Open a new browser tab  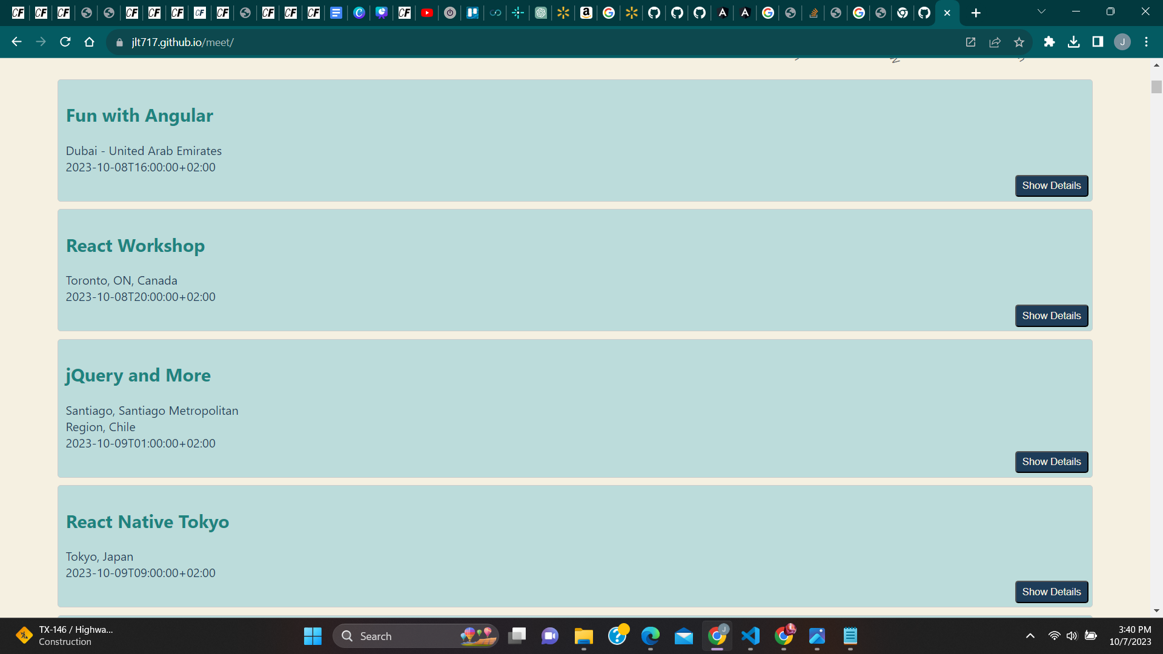pos(975,13)
